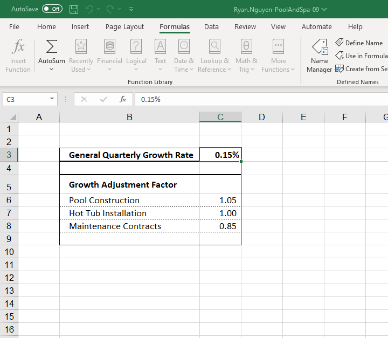Screen dimensions: 388x338
Task: Select cell General Quarterly Growth Rate
Action: click(x=129, y=155)
